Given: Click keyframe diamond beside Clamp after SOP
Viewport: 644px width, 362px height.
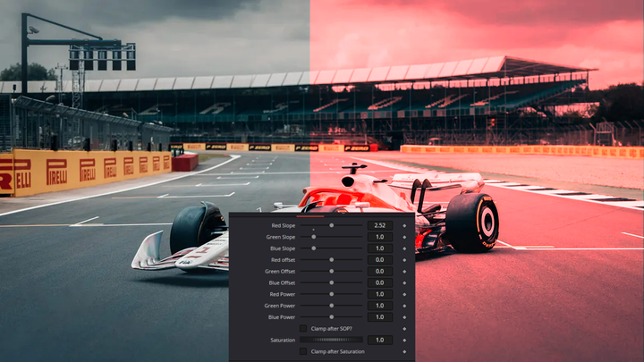Looking at the screenshot, I should pos(404,329).
